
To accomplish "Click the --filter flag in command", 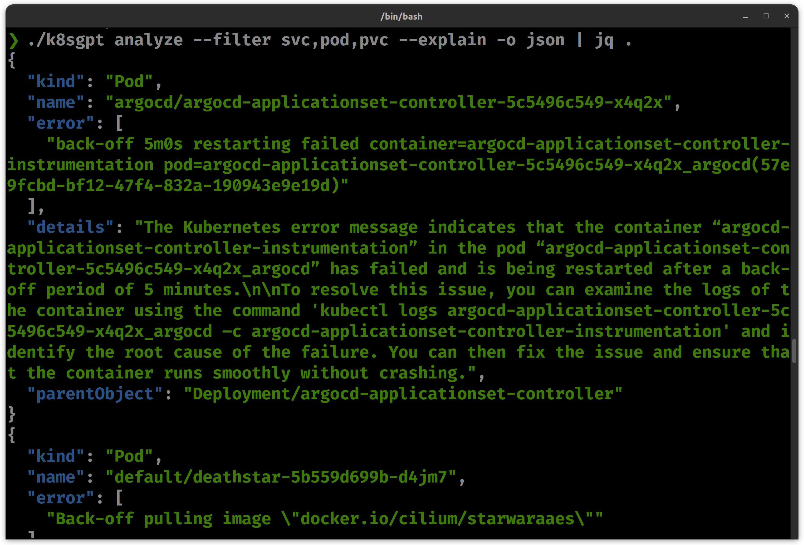I will pyautogui.click(x=232, y=40).
